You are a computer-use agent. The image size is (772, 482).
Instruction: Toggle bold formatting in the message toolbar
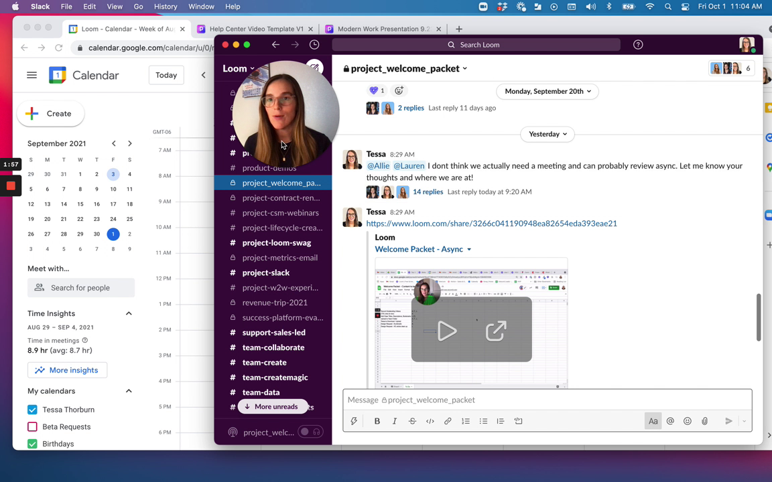[377, 420]
